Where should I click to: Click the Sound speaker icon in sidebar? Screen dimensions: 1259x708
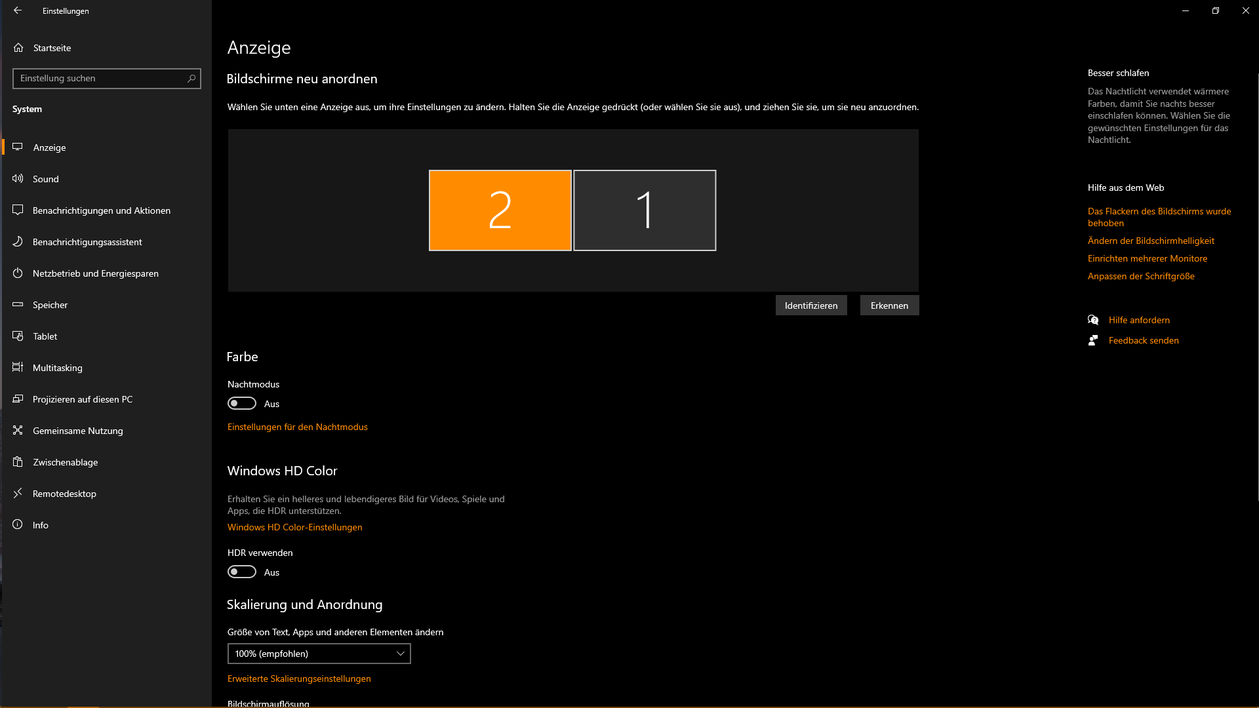(x=18, y=178)
